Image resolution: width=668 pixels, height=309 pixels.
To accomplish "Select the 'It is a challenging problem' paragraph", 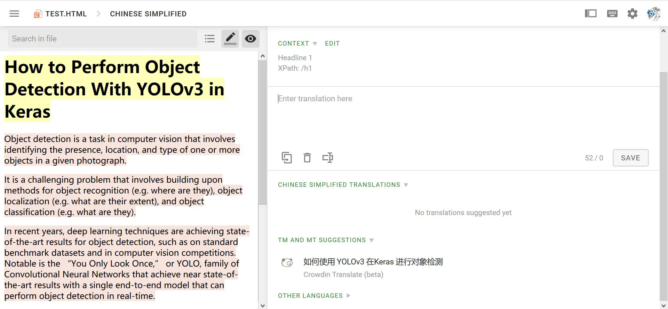I will (x=123, y=196).
